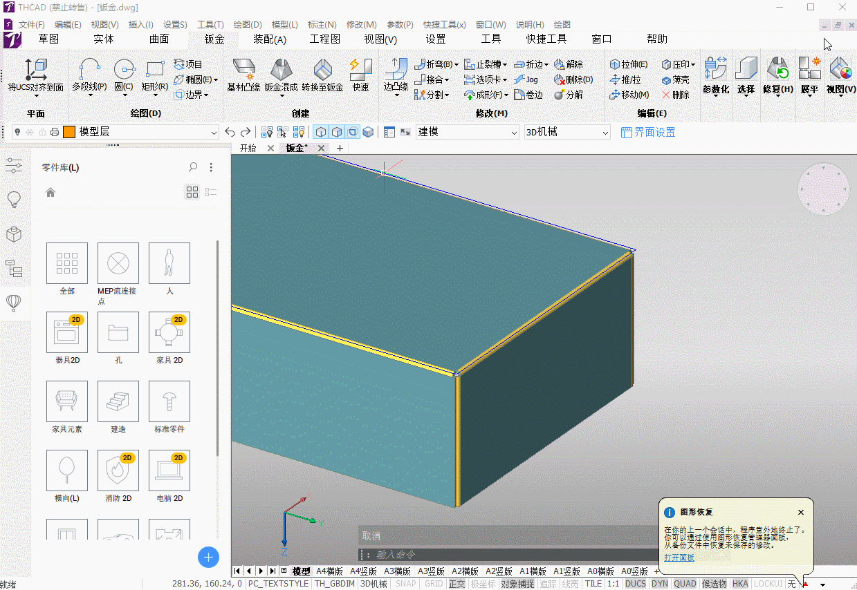Viewport: 857px width, 590px height.
Task: Choose the 转换至钣金 convert tool
Action: (x=322, y=75)
